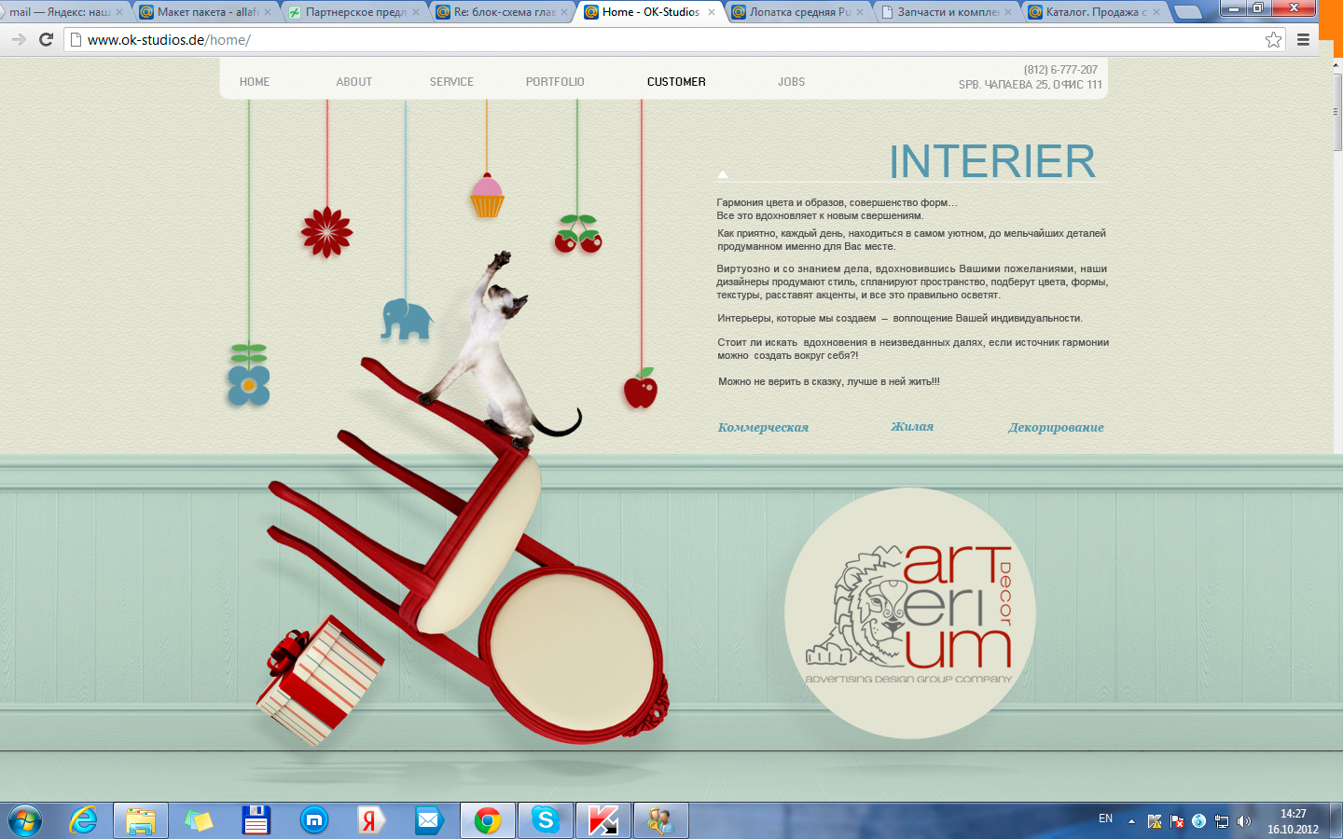Switch to the Запчасти и комплект tab
The width and height of the screenshot is (1343, 839).
click(x=947, y=12)
